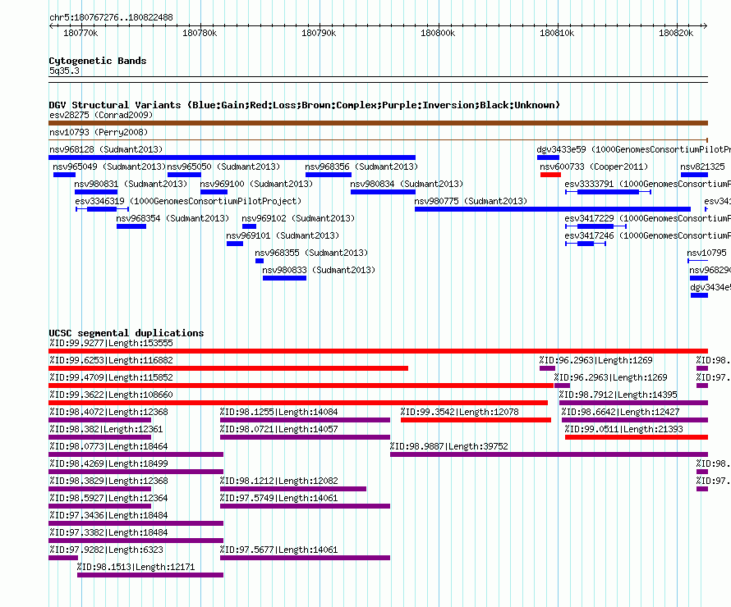Open the nsv10793 (Perry2008) variant label
The width and height of the screenshot is (731, 607).
(x=99, y=132)
